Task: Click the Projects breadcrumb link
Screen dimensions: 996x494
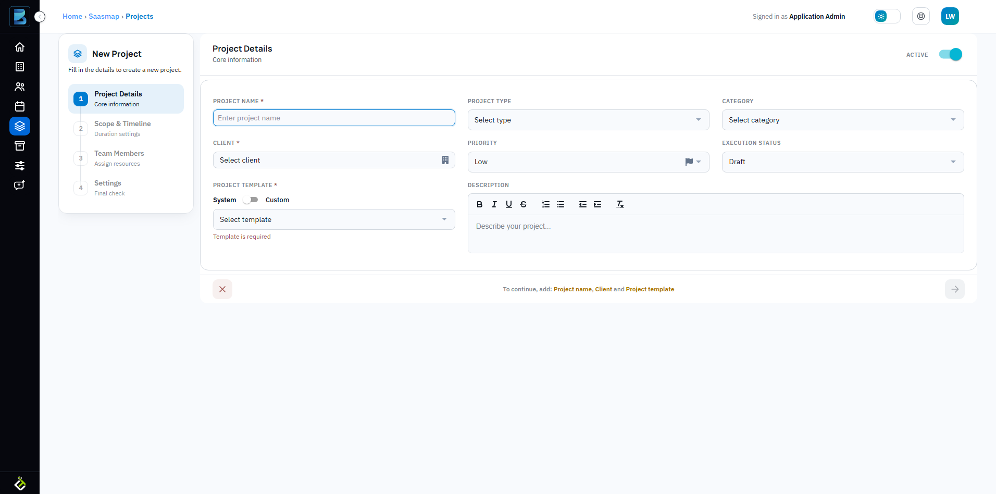Action: [139, 16]
